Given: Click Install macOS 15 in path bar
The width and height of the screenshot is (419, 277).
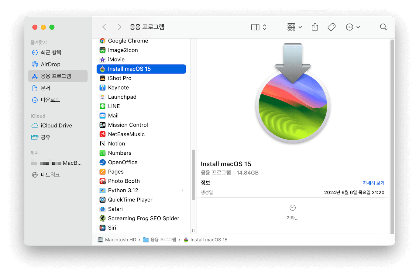Looking at the screenshot, I should tap(206, 240).
